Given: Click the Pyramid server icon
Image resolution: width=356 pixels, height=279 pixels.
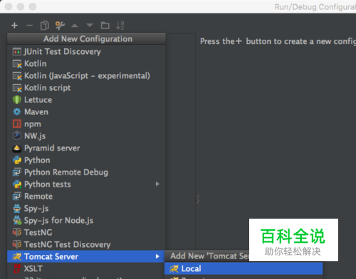Looking at the screenshot, I should point(17,148).
